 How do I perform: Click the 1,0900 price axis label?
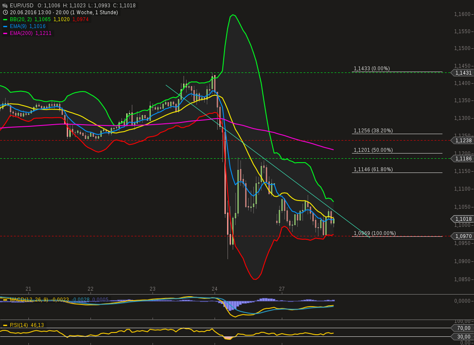(462, 261)
